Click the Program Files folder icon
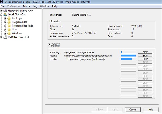The width and height of the screenshot is (162, 114). click(9, 22)
